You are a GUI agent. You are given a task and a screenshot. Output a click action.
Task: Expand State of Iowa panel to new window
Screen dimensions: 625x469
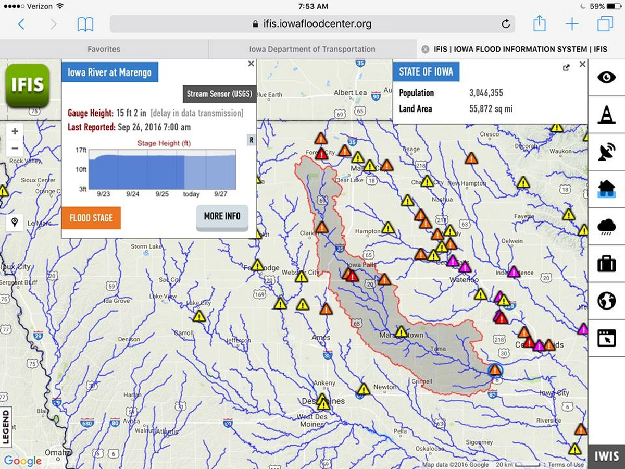(566, 68)
